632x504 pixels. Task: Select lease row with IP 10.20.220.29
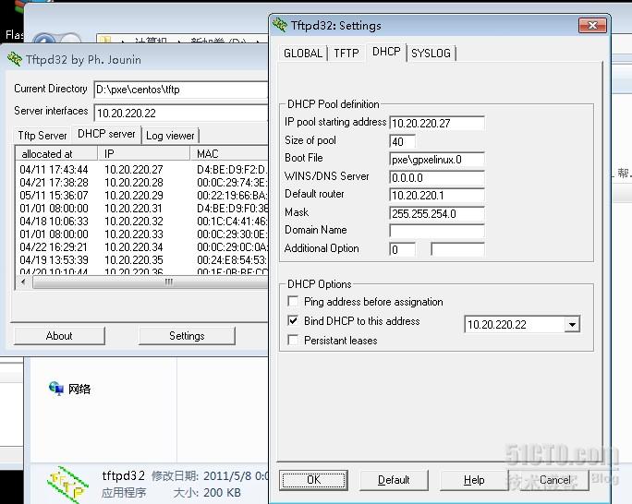142,196
